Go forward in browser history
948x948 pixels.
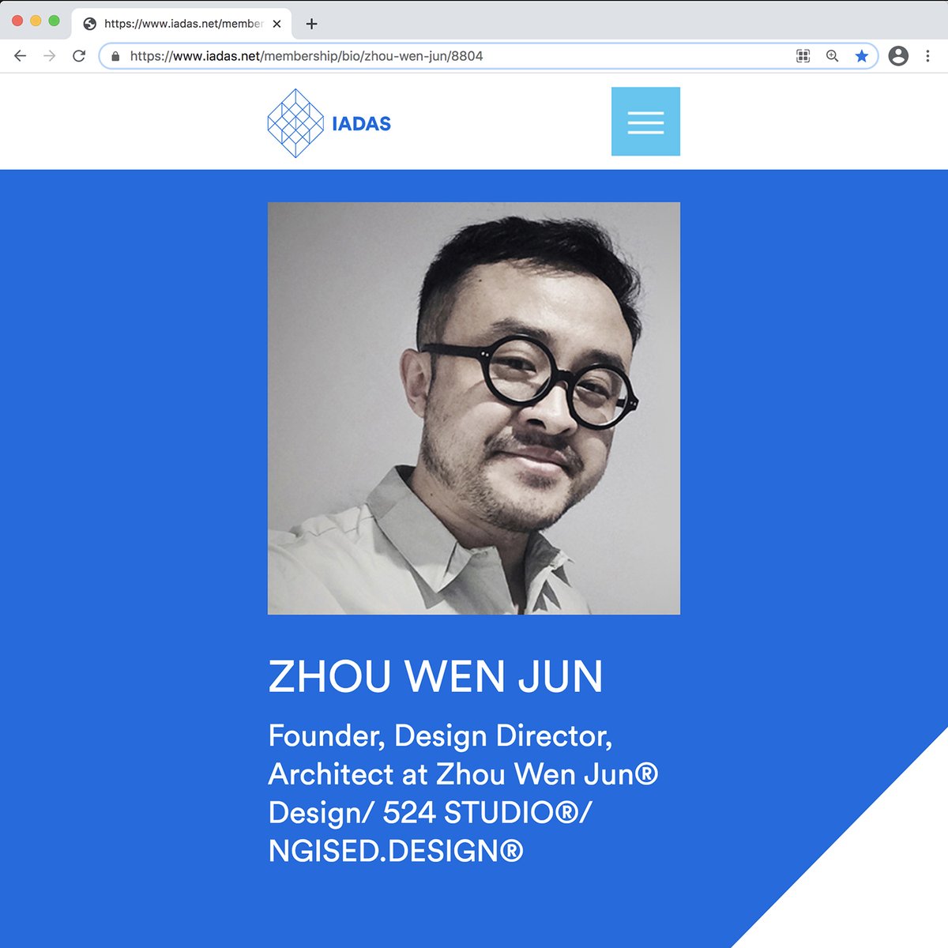pyautogui.click(x=50, y=56)
